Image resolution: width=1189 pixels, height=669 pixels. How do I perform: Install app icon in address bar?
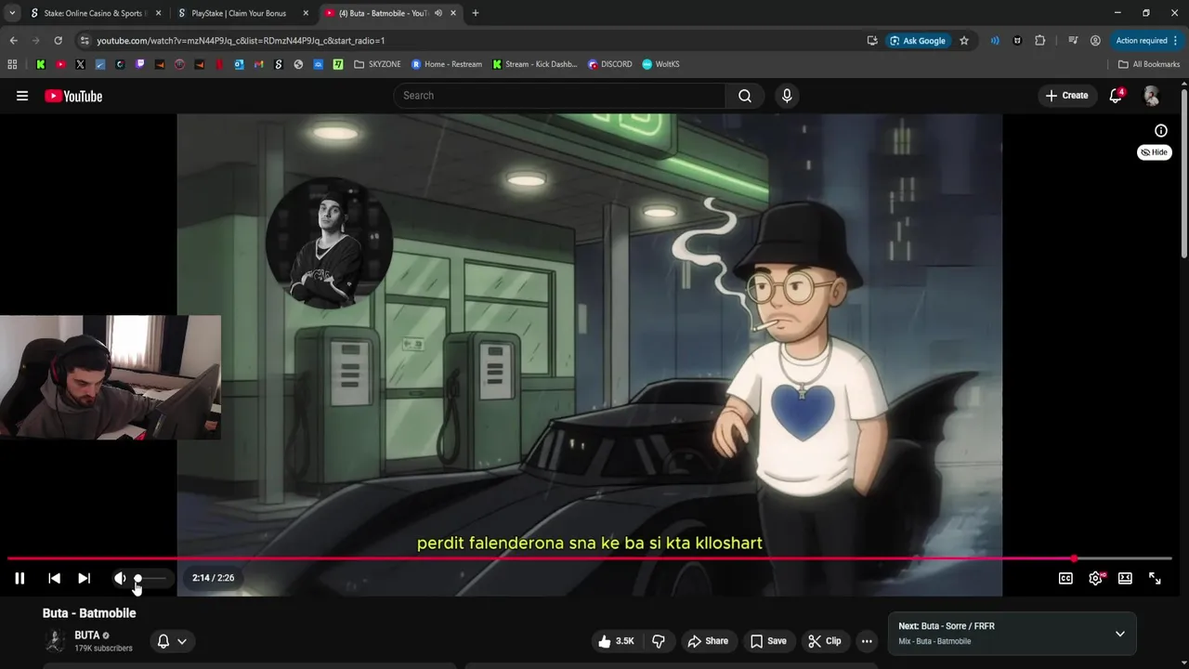871,41
